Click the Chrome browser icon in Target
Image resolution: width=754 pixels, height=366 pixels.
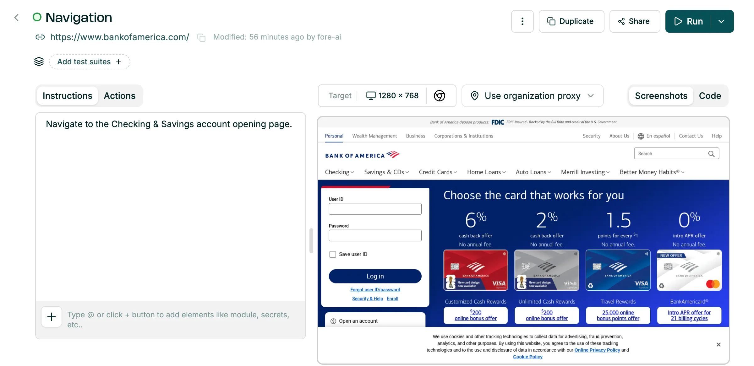(x=439, y=96)
